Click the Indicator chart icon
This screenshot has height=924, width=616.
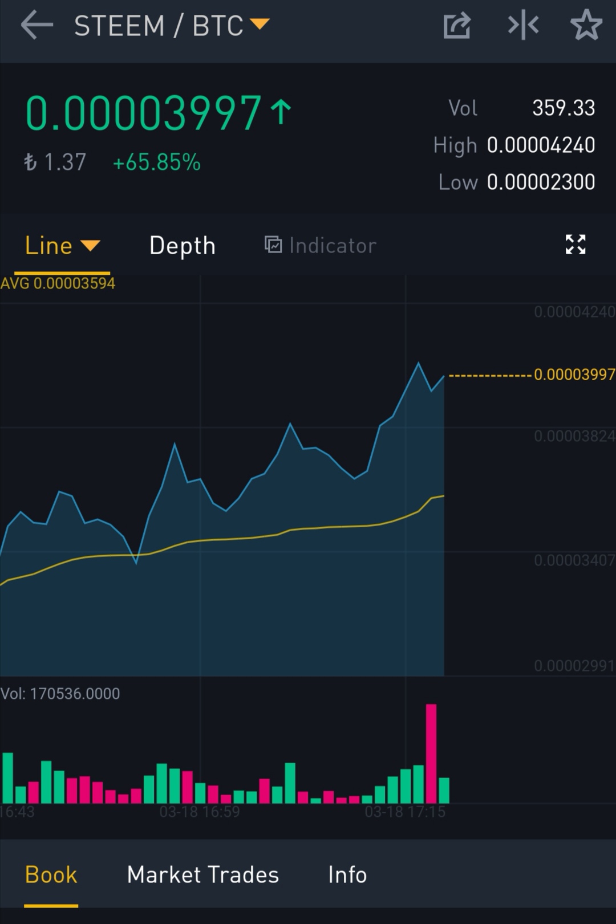273,245
